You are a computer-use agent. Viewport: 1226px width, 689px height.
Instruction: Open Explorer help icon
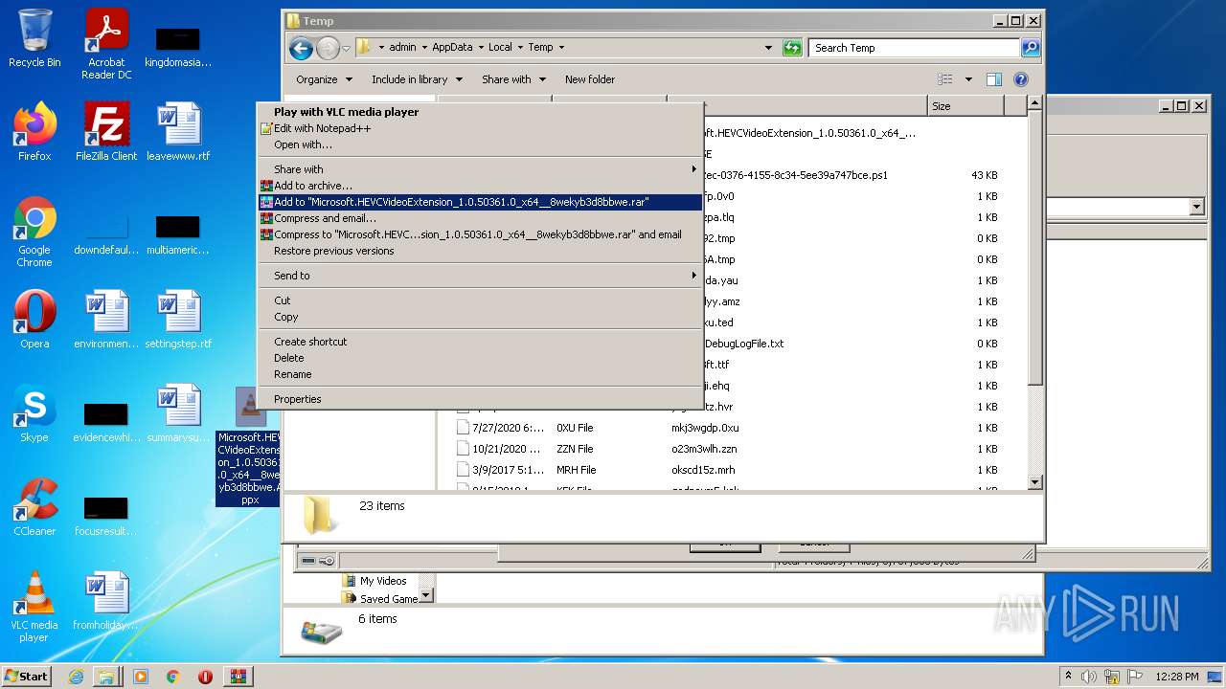1021,79
